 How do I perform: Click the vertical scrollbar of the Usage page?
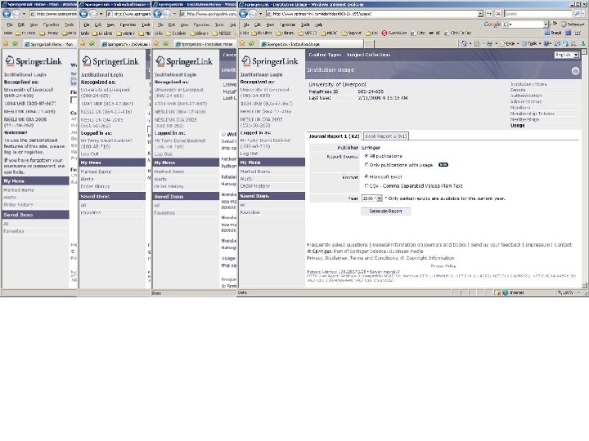point(584,168)
